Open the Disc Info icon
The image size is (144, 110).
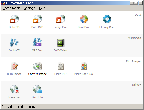point(37,89)
